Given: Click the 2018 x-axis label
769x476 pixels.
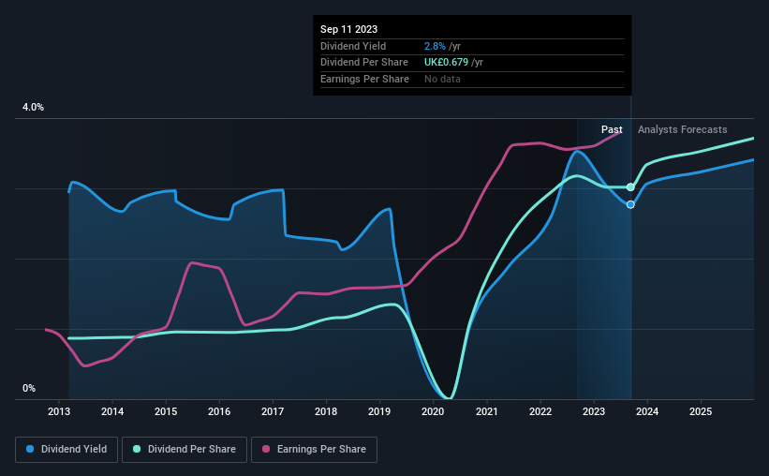Looking at the screenshot, I should coord(326,411).
